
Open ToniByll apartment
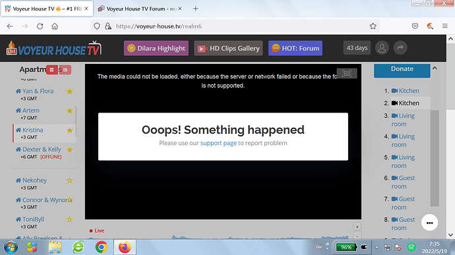[33, 219]
